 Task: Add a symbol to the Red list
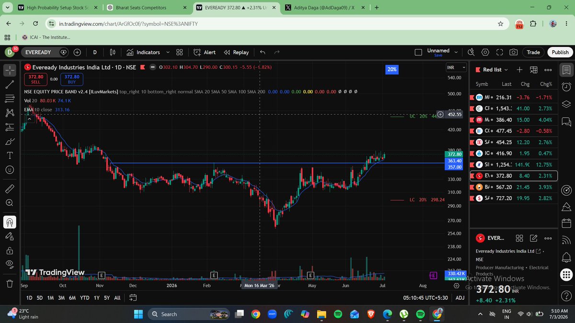coord(519,69)
